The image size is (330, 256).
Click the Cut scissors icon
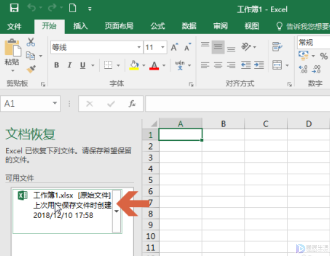[x=31, y=42]
